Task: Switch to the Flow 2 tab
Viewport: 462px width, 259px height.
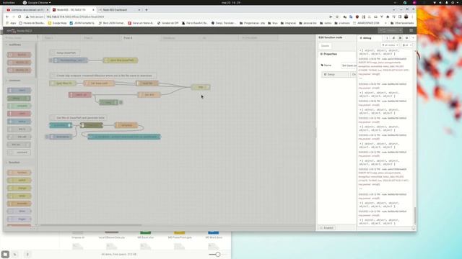Action: click(x=100, y=38)
